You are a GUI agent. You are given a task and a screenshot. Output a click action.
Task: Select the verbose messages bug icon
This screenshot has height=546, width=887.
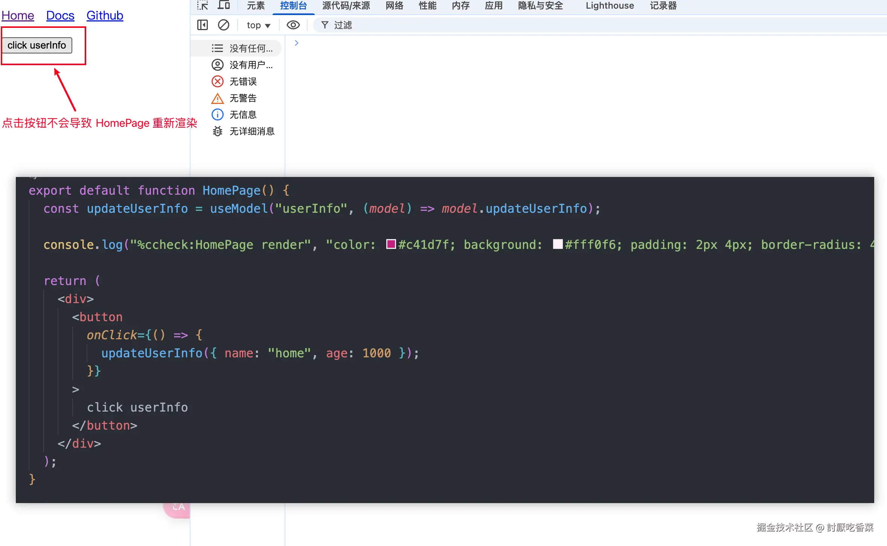[217, 131]
